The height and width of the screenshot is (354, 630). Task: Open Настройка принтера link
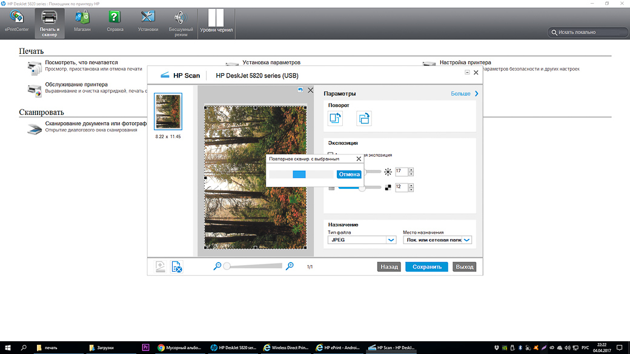point(465,62)
